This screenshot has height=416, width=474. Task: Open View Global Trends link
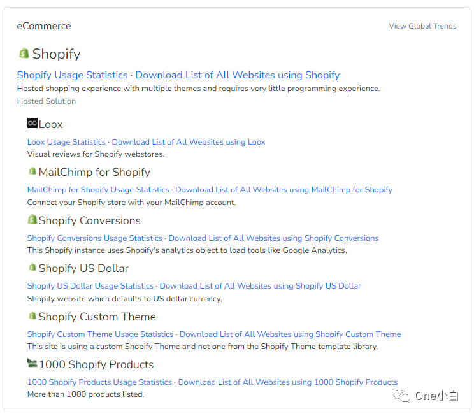pyautogui.click(x=422, y=26)
